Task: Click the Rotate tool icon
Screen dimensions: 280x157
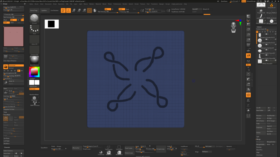Action: 84,10
